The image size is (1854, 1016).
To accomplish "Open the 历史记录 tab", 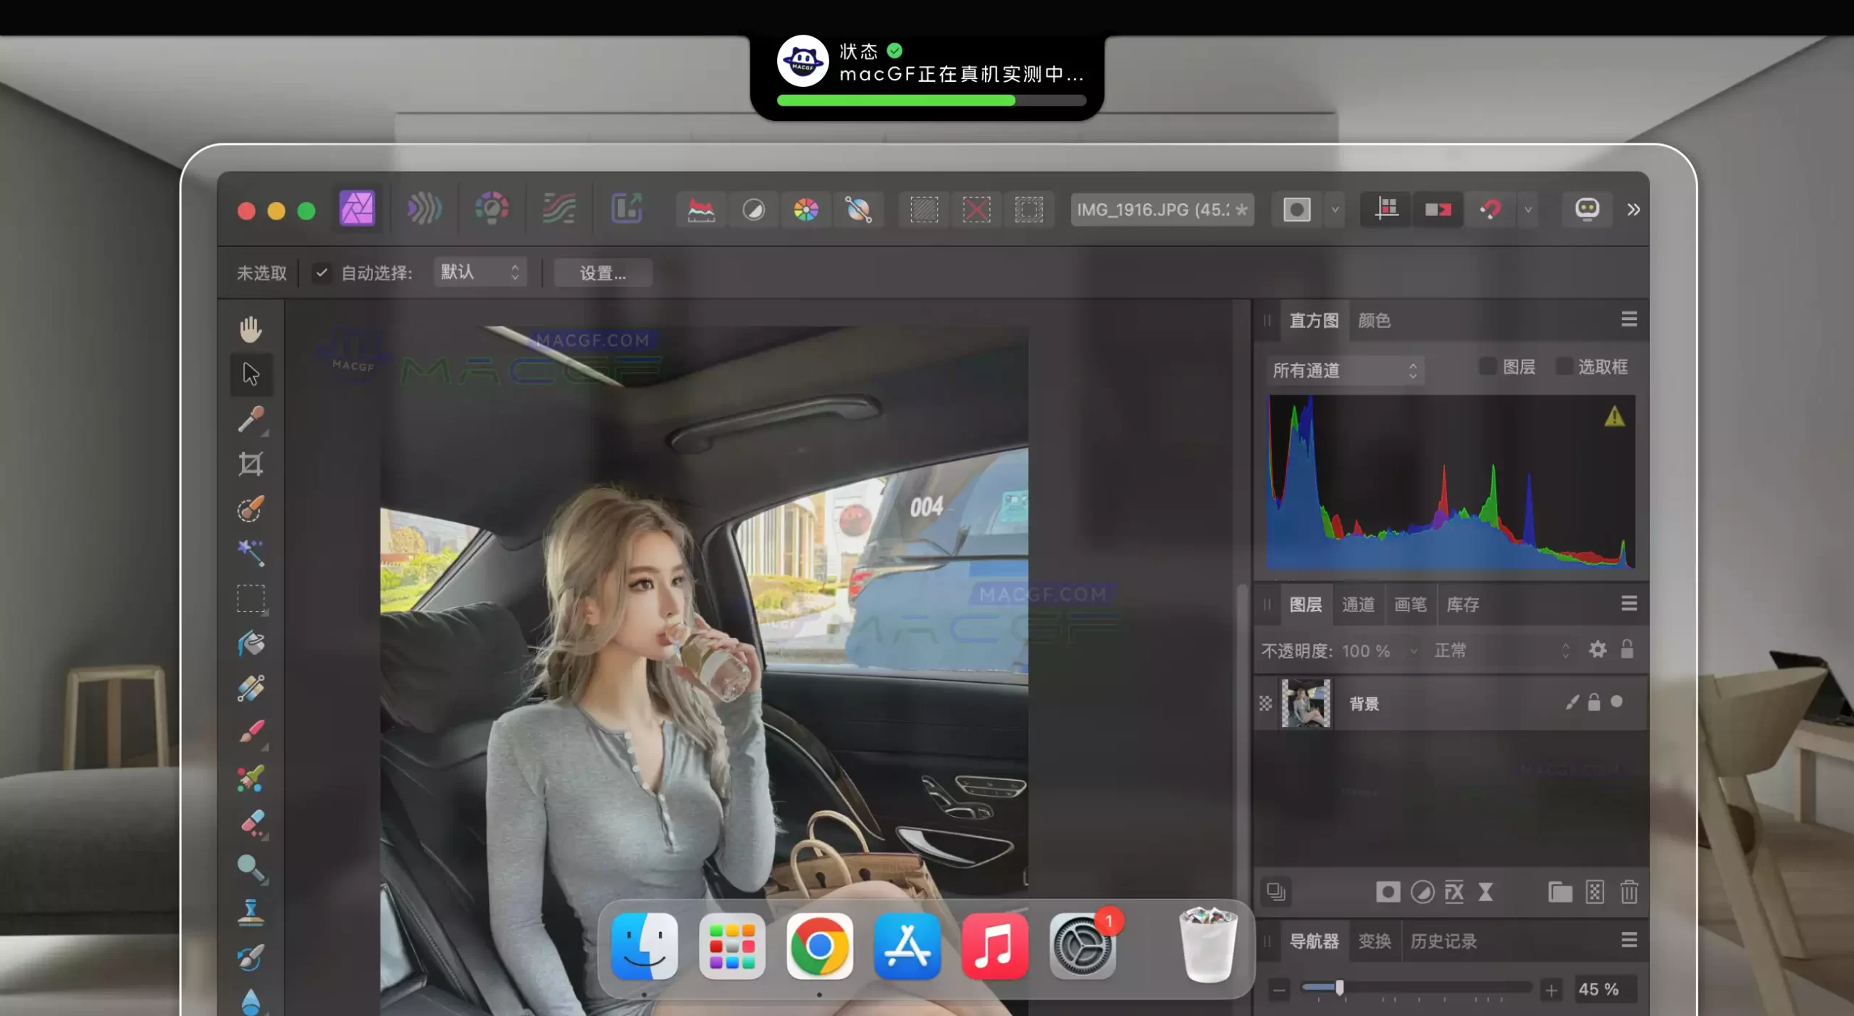I will [x=1444, y=941].
